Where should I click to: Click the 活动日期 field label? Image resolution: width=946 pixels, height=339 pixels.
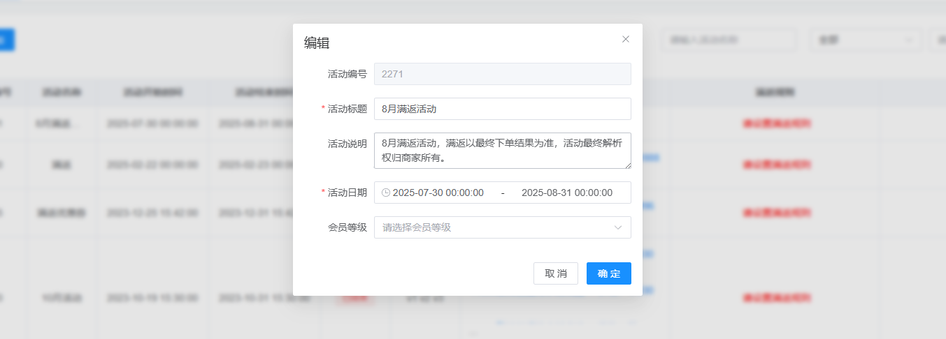tap(347, 193)
